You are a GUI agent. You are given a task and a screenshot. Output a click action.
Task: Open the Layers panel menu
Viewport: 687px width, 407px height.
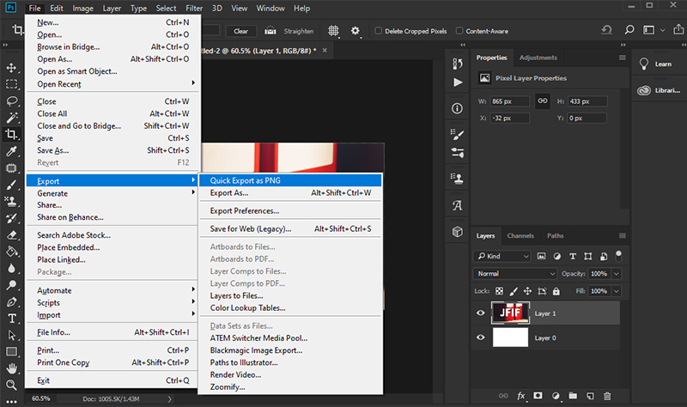pos(622,236)
